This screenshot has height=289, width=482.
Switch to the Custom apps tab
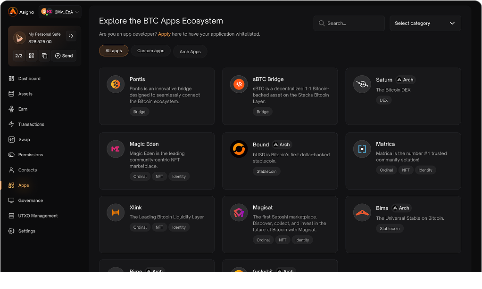(150, 51)
